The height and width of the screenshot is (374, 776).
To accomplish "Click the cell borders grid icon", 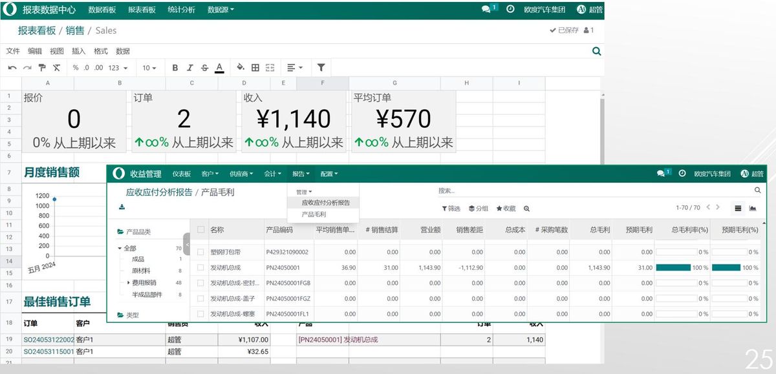I will [x=255, y=68].
